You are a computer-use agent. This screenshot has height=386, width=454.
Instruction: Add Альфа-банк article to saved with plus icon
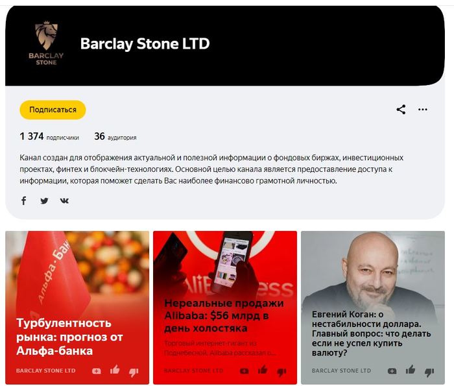point(97,371)
